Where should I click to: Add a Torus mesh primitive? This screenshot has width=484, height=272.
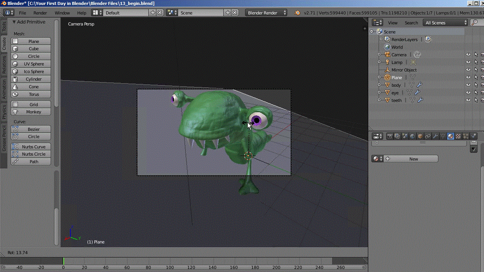pos(31,94)
